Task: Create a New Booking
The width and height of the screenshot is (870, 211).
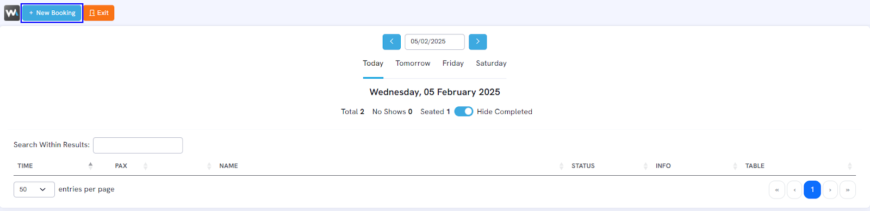Action: [52, 12]
